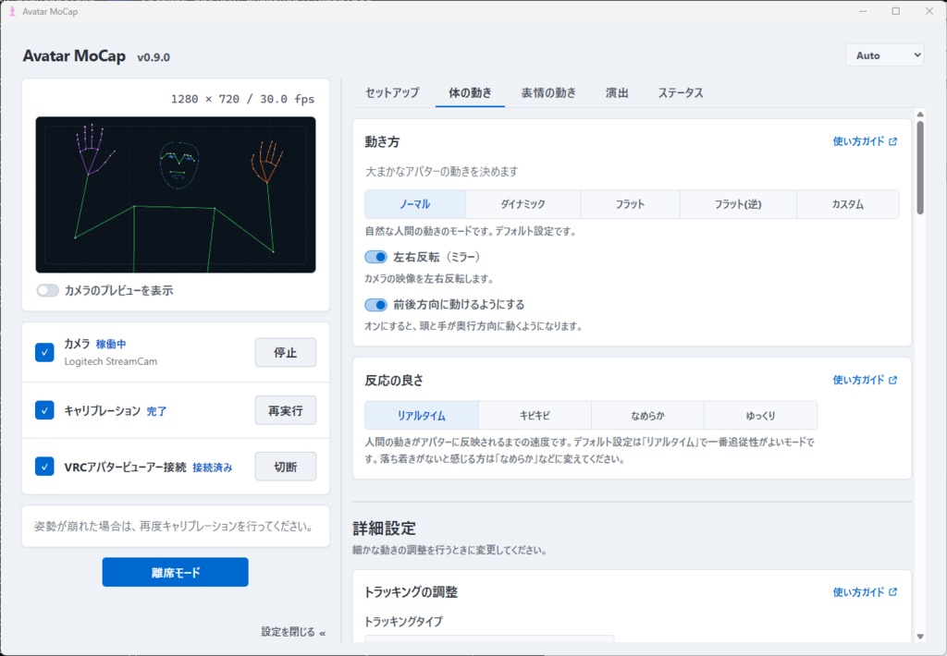Click the scrollbar down arrow in settings panel
947x656 pixels.
920,636
